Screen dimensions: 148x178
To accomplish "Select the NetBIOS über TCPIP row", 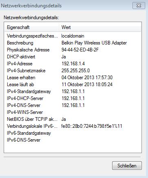I will pos(73,119).
